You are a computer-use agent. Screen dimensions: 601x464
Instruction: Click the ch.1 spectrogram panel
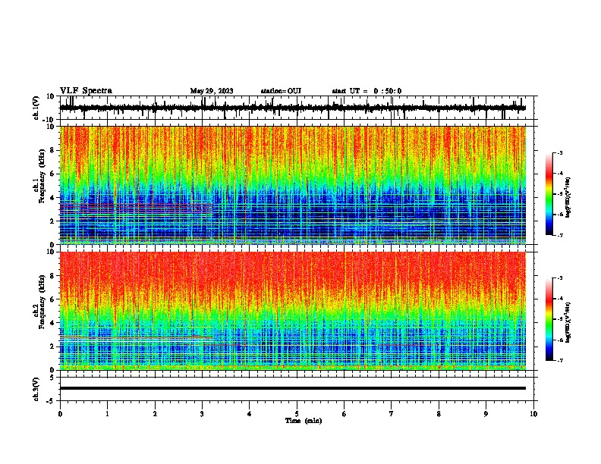[x=292, y=185]
